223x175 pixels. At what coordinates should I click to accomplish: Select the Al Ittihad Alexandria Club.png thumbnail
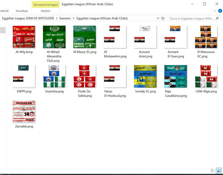pos(54,37)
